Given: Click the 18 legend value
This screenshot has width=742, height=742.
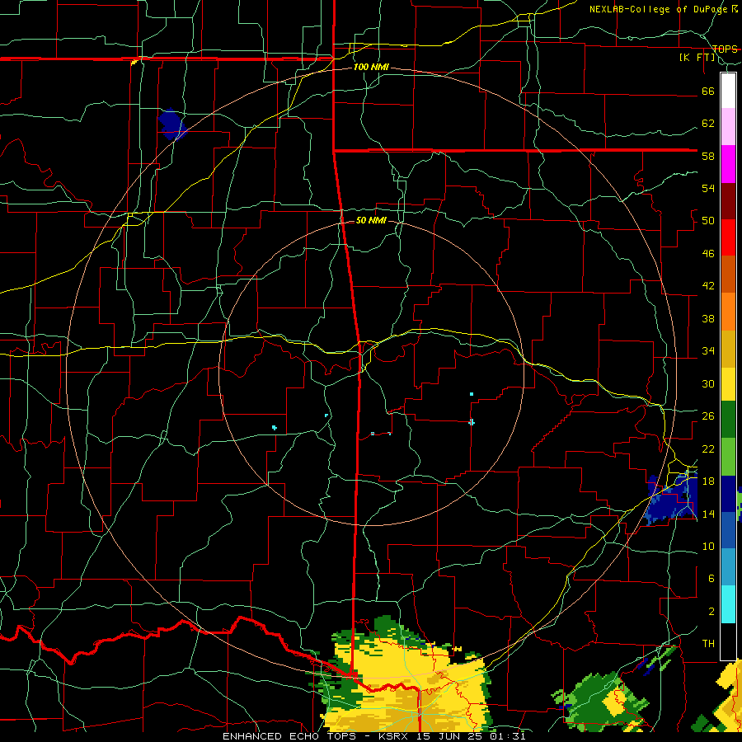Looking at the screenshot, I should [708, 481].
